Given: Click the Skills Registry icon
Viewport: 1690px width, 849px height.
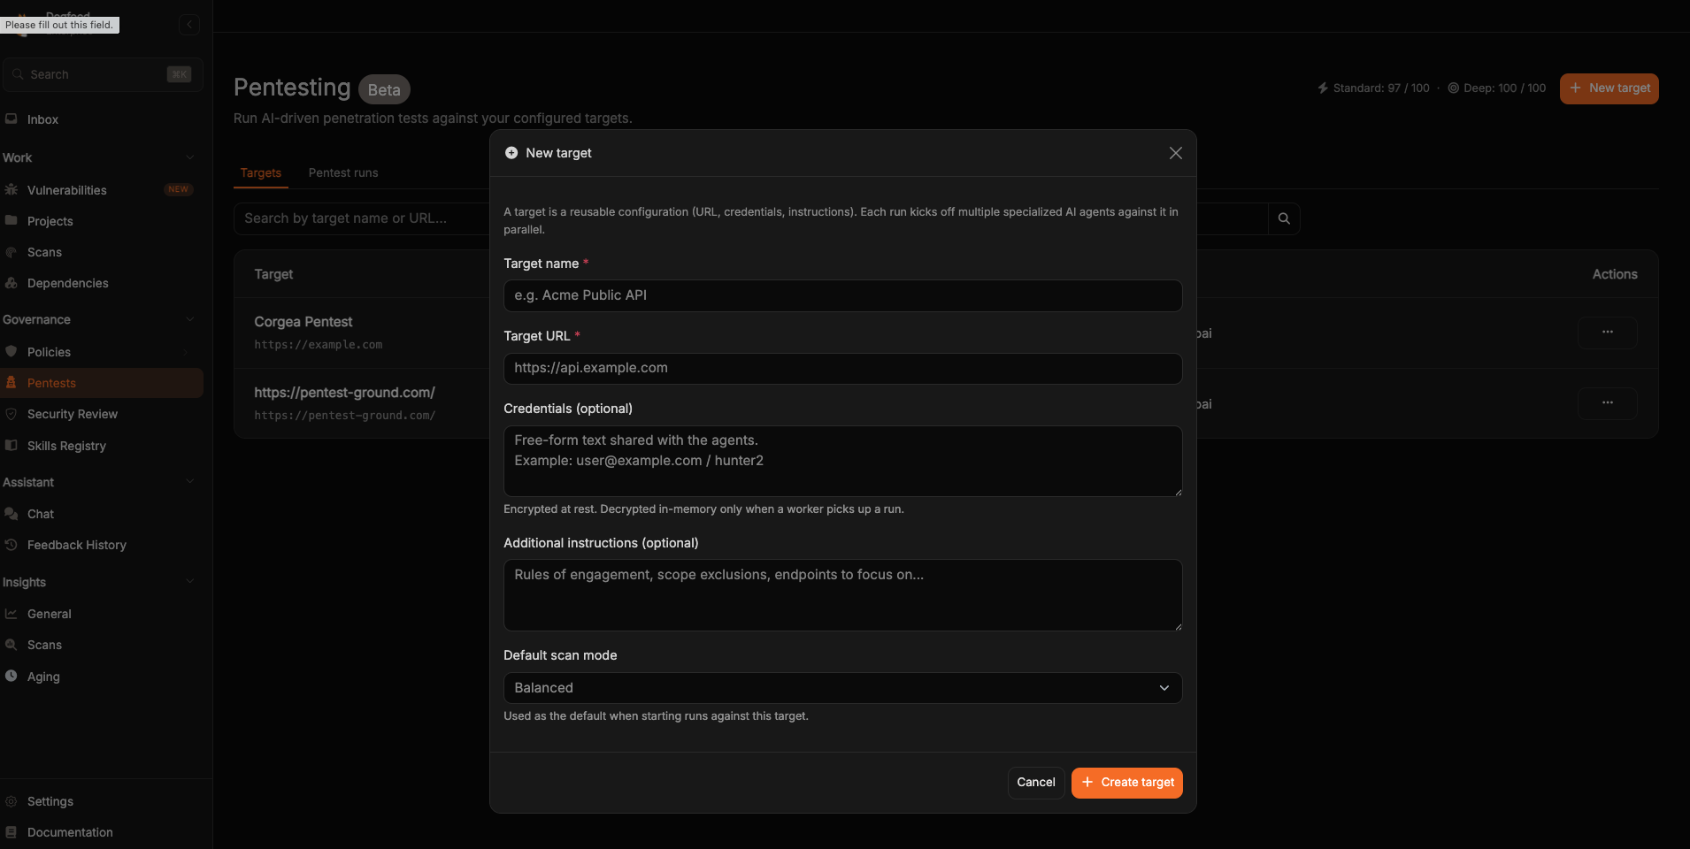Looking at the screenshot, I should tap(11, 445).
